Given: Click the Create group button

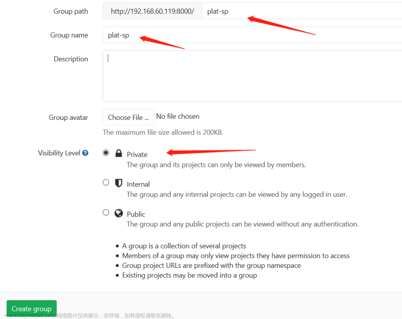Looking at the screenshot, I should click(31, 309).
